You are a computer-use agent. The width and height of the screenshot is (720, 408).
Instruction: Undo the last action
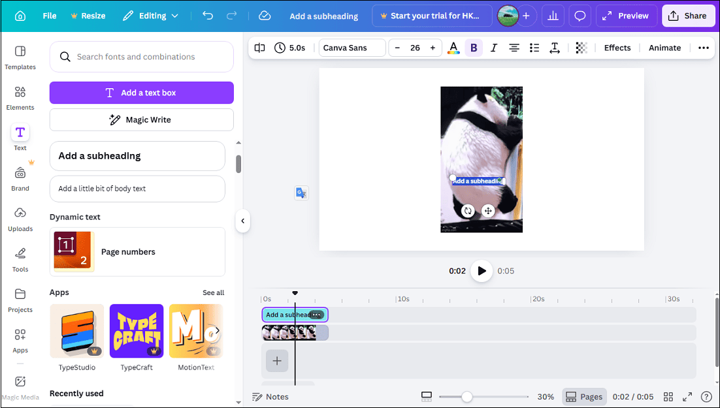pyautogui.click(x=206, y=15)
